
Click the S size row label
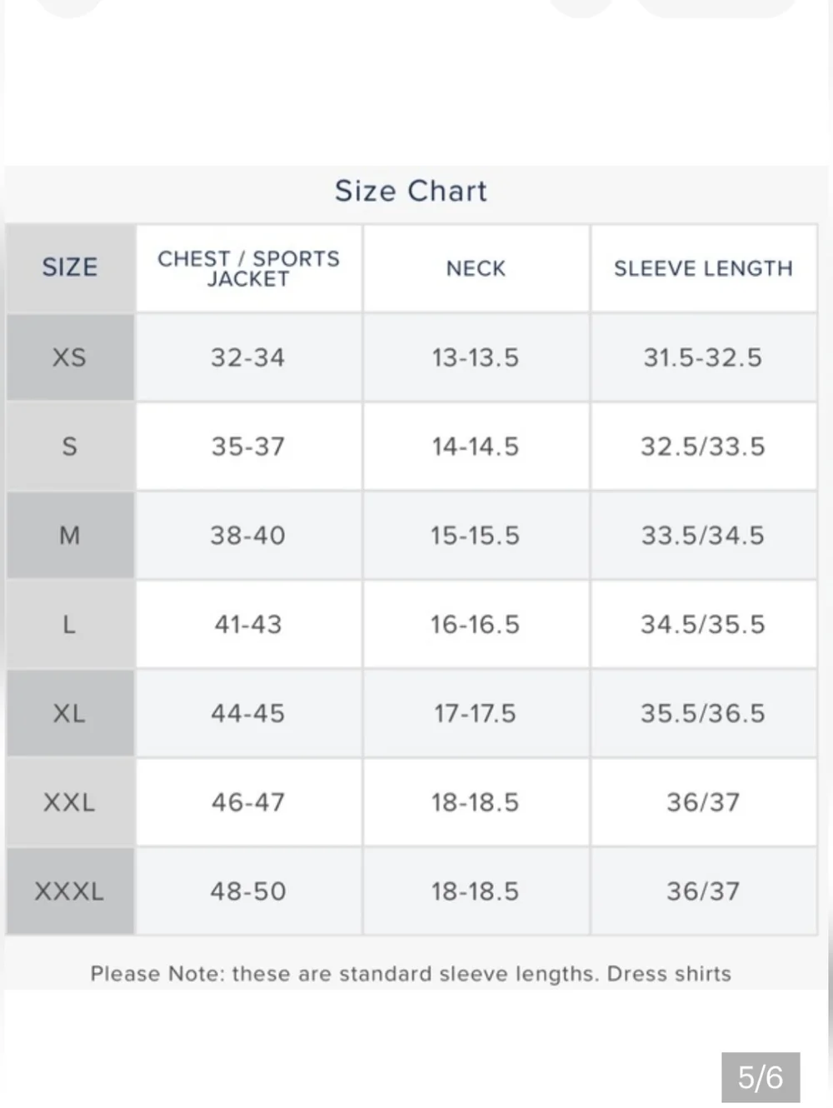pyautogui.click(x=70, y=447)
